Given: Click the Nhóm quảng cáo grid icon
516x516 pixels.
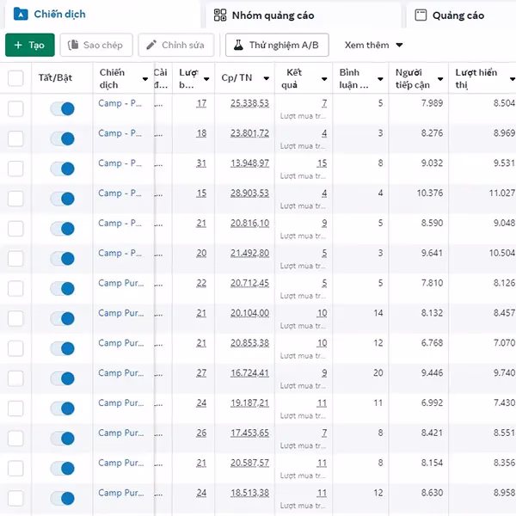Looking at the screenshot, I should [x=220, y=15].
